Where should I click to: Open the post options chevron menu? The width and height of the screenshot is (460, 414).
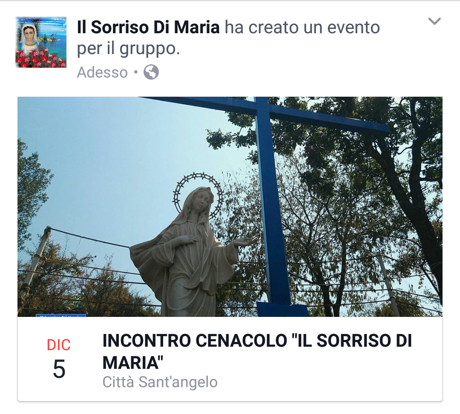(434, 21)
